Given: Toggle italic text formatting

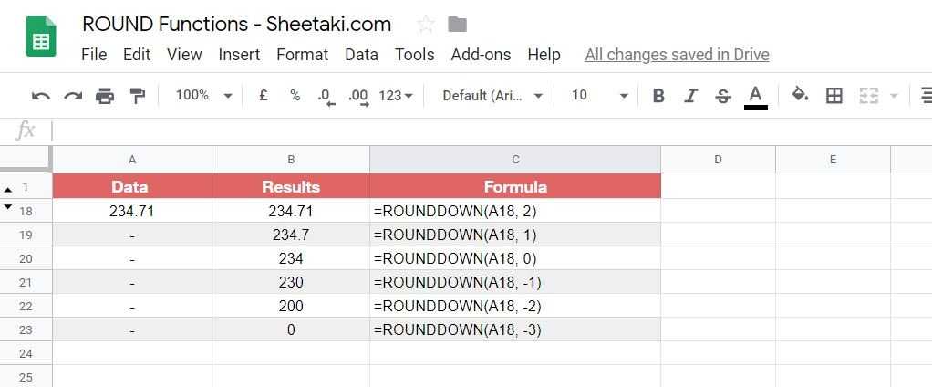Looking at the screenshot, I should (x=690, y=96).
